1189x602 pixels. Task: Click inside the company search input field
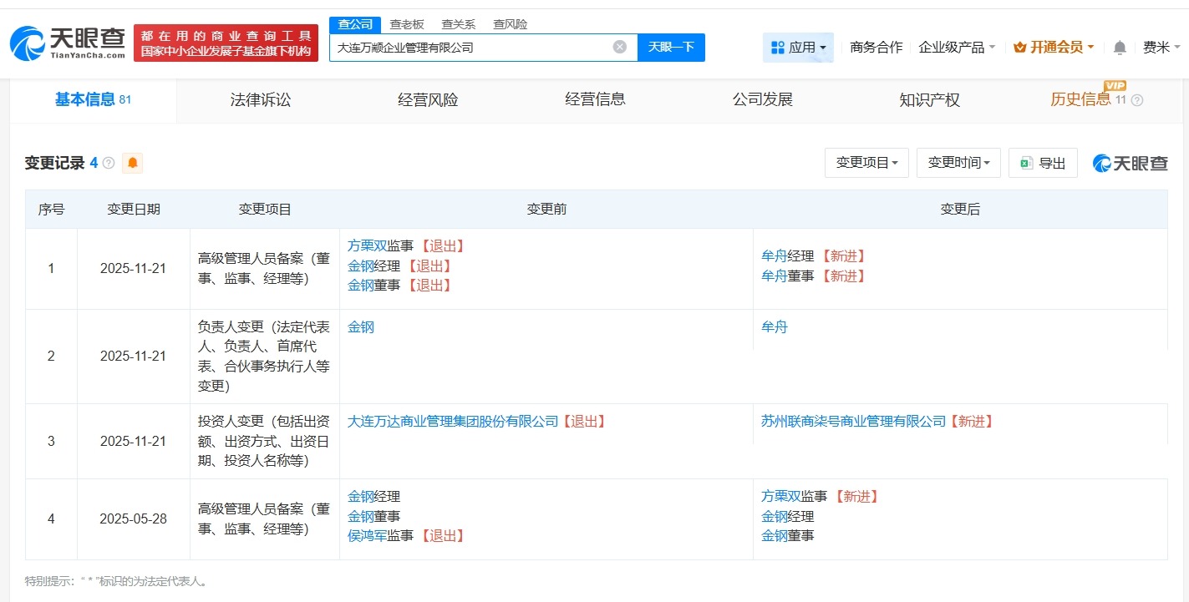point(476,48)
